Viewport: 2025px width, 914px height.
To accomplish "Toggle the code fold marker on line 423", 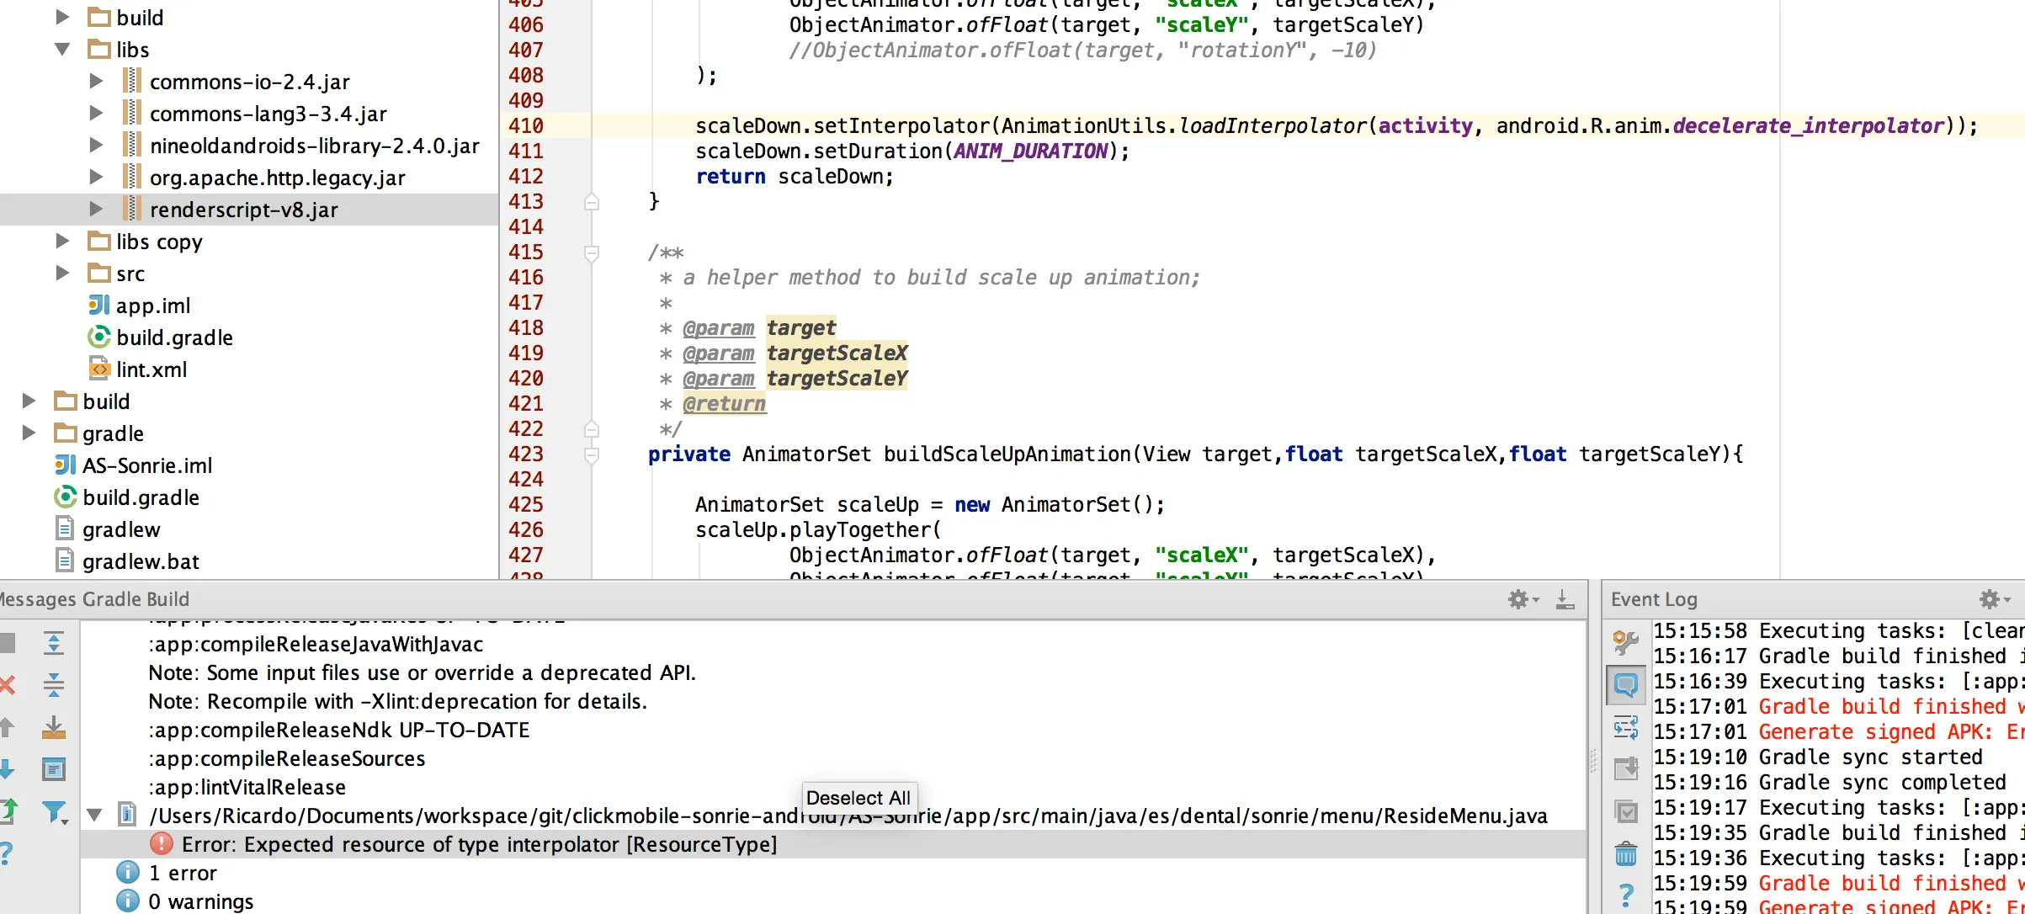I will click(x=592, y=455).
